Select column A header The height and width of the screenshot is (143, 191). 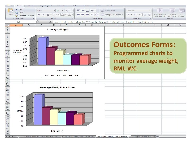(x=16, y=25)
